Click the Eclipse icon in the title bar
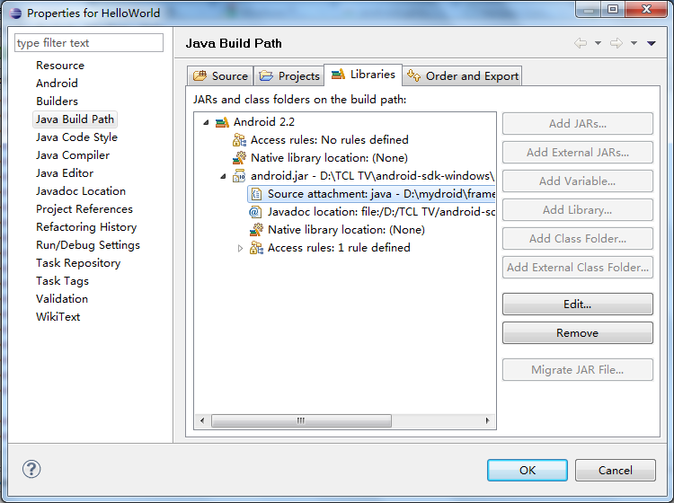Image resolution: width=674 pixels, height=503 pixels. pos(15,13)
